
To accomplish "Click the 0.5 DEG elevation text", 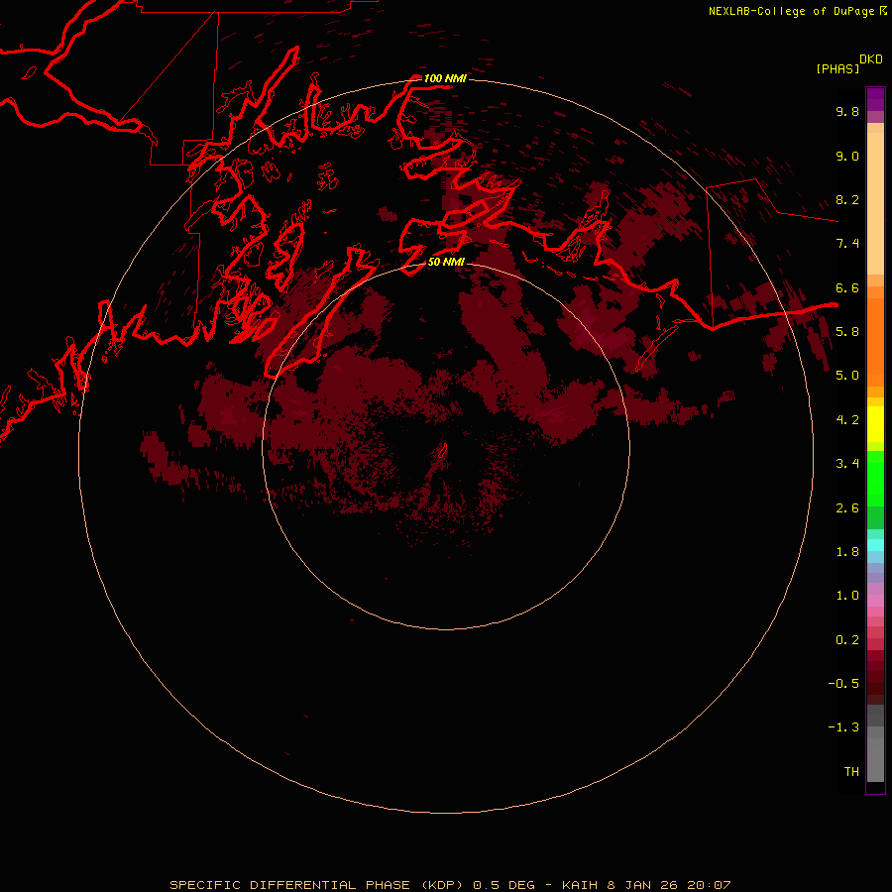I will 504,885.
